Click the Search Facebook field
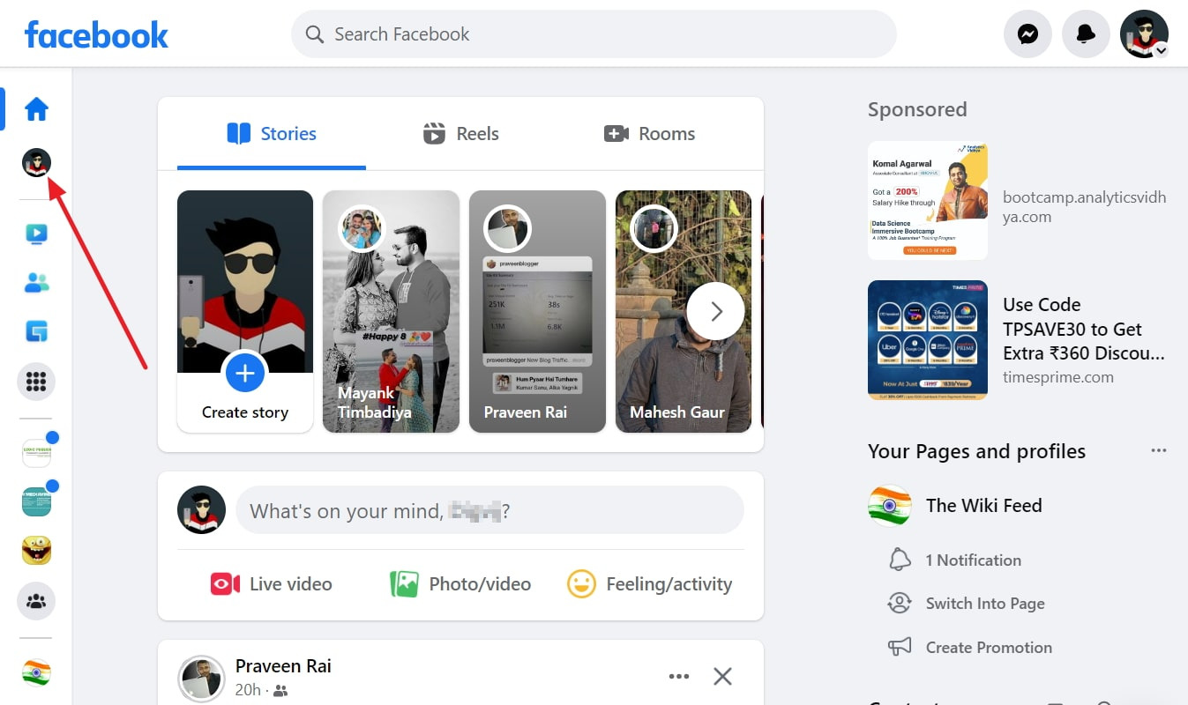The image size is (1188, 705). [593, 33]
